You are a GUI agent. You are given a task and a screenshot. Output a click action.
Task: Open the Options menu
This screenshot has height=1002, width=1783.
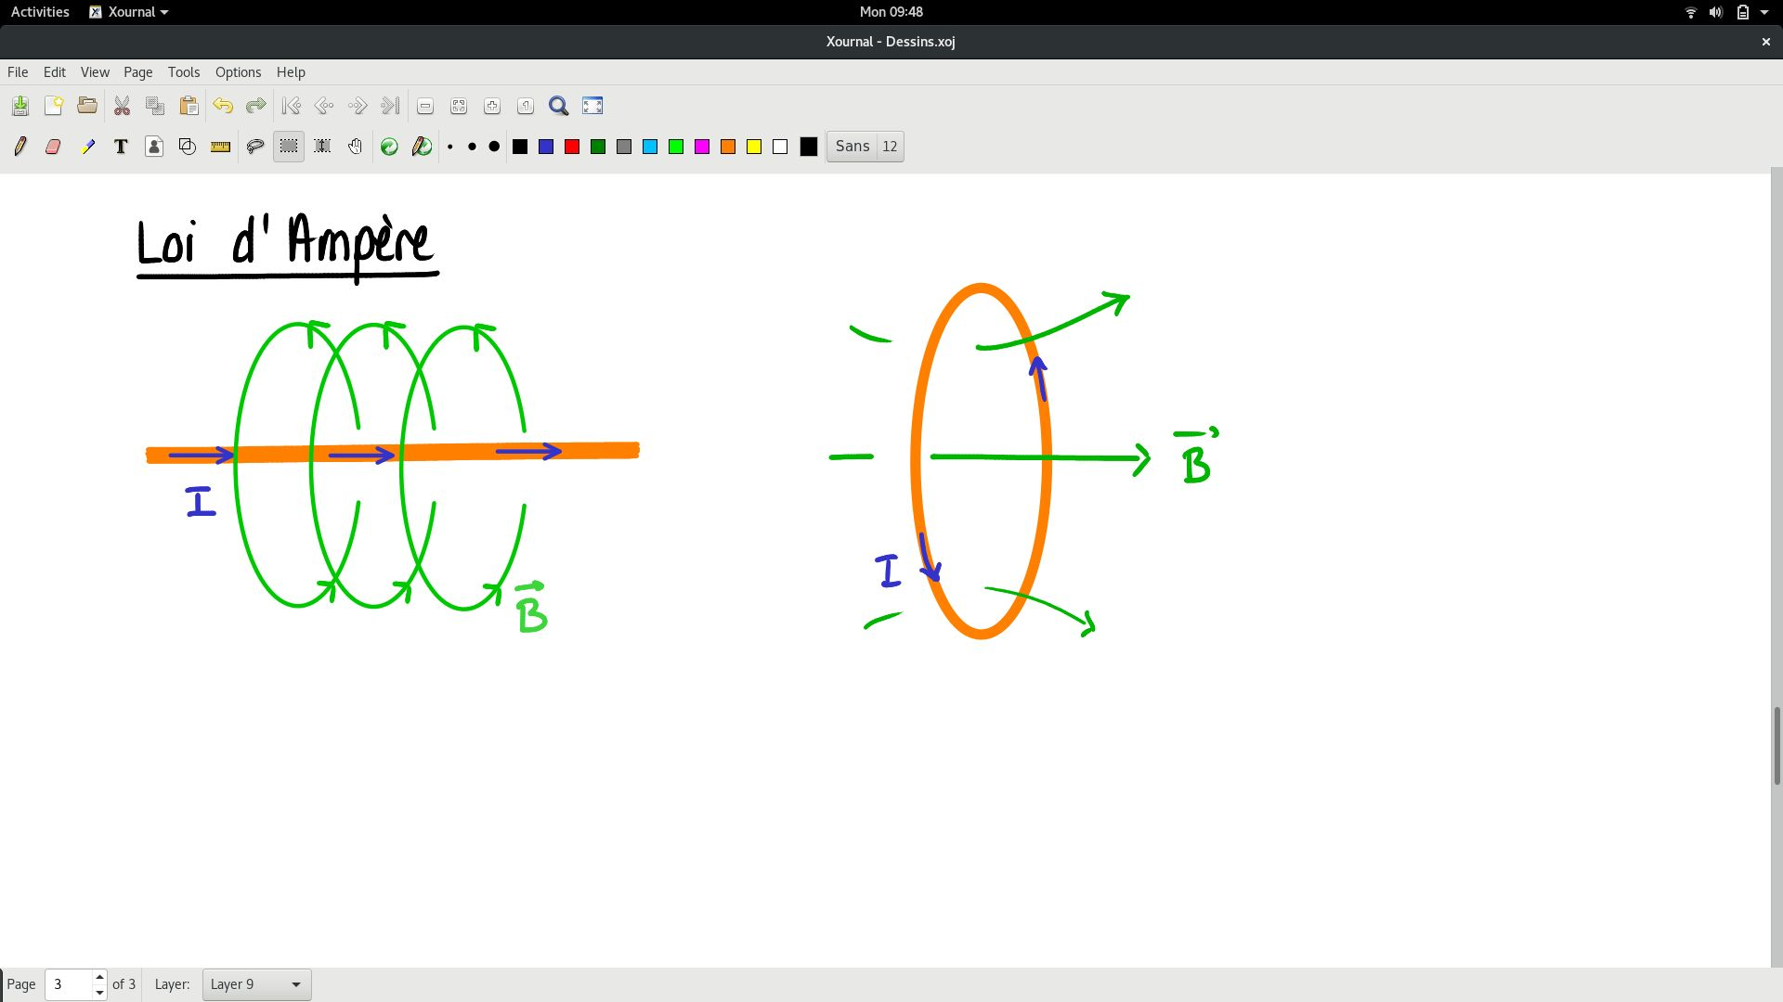pos(238,72)
